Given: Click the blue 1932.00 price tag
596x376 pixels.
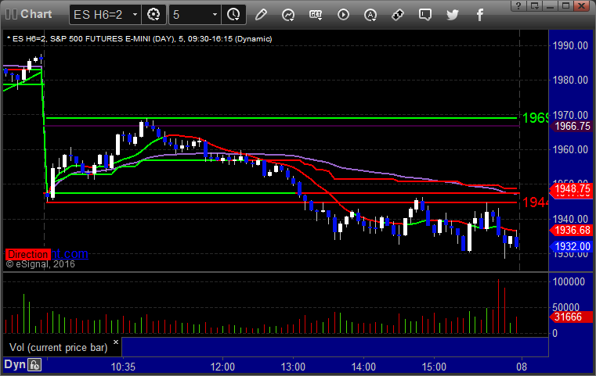Looking at the screenshot, I should point(571,246).
